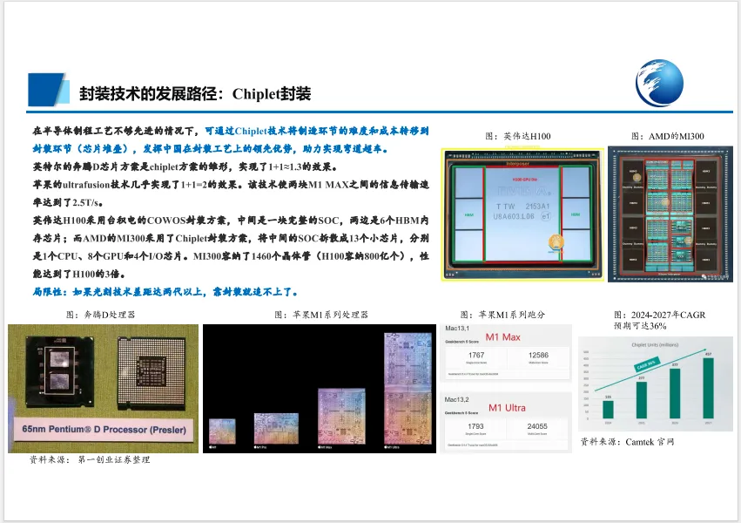Click "资料来源：Camtek 官网" source note
Image resolution: width=741 pixels, height=523 pixels.
[x=627, y=442]
